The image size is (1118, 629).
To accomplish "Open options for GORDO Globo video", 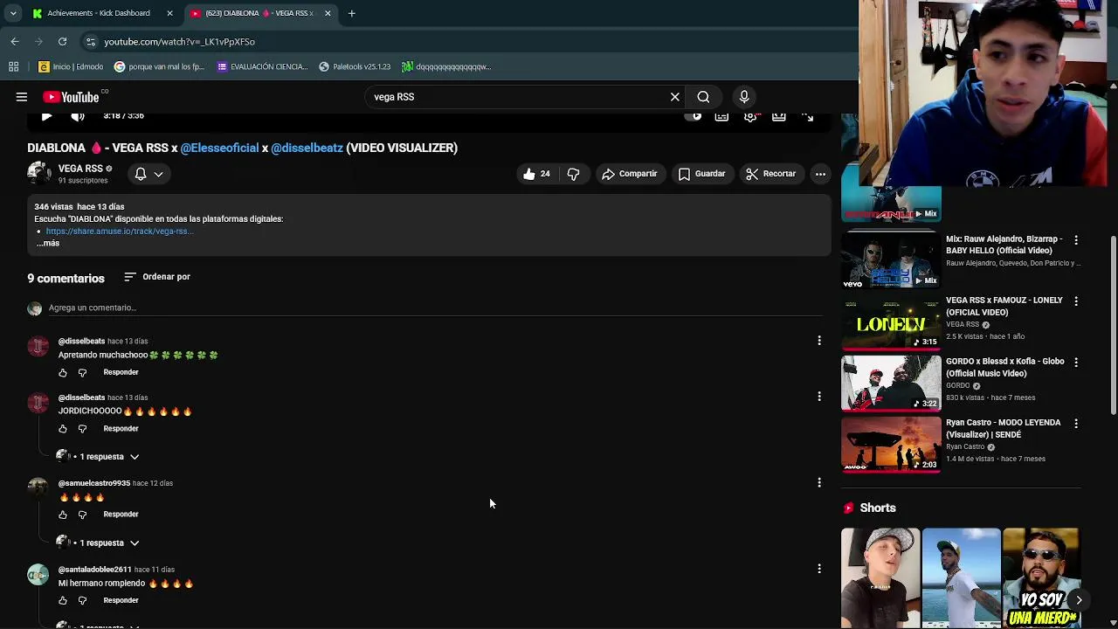I will coord(1076,362).
